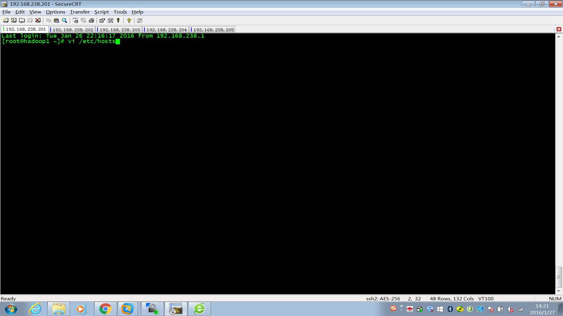Click the Bluetooth tray icon
Viewport: 563px width, 316px height.
click(450, 309)
